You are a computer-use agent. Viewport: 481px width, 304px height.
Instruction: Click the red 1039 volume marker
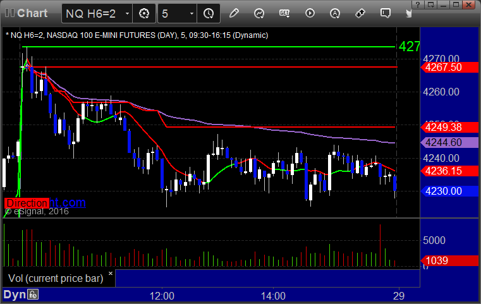coord(449,261)
